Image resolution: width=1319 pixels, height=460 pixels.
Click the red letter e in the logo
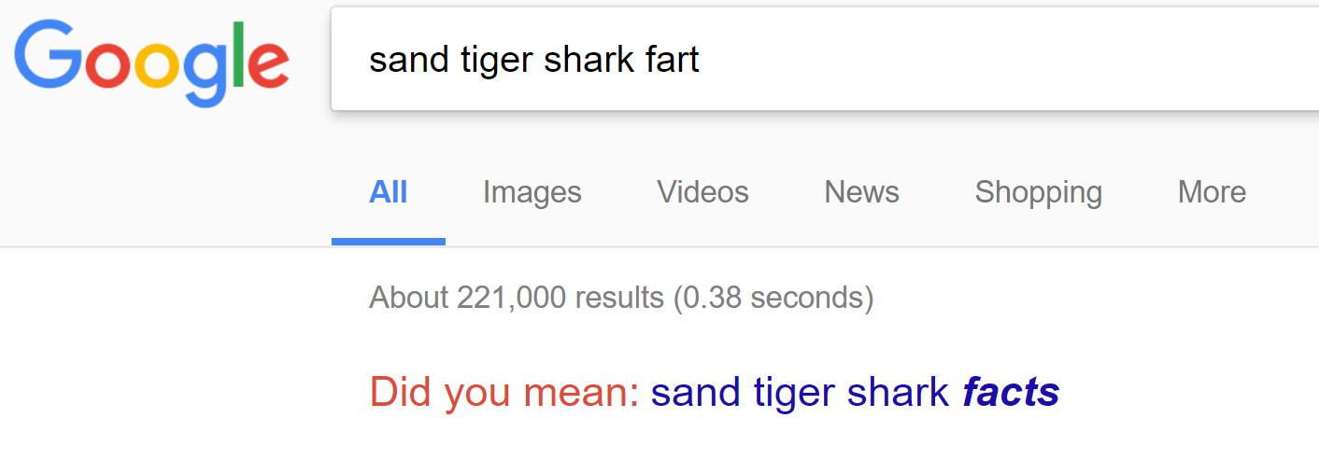pos(267,63)
